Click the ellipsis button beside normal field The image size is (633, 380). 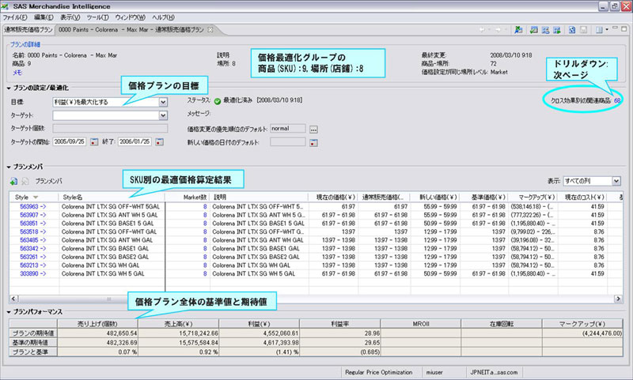click(x=313, y=130)
